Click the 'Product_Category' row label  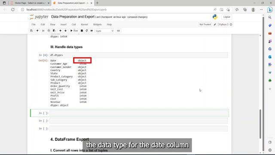coord(61,77)
